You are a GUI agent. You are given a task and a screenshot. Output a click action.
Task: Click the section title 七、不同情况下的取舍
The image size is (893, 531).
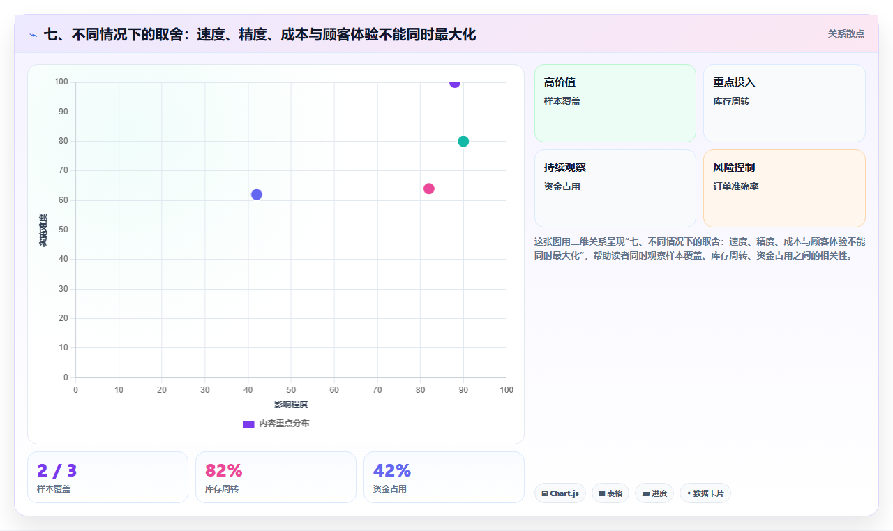(260, 34)
